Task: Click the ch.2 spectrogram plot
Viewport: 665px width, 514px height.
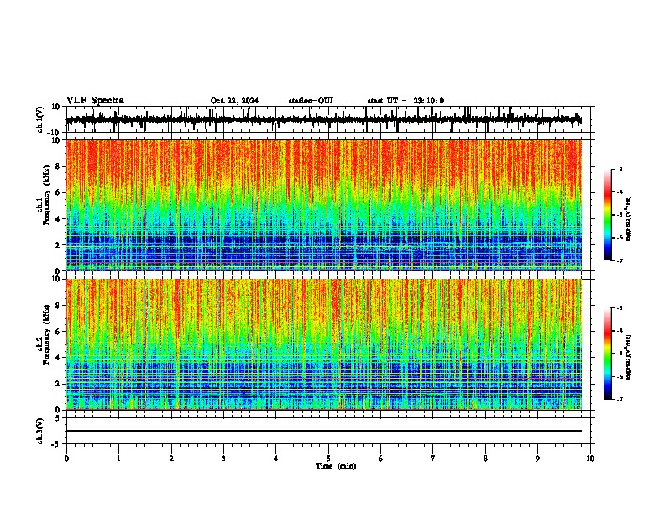Action: click(x=324, y=344)
